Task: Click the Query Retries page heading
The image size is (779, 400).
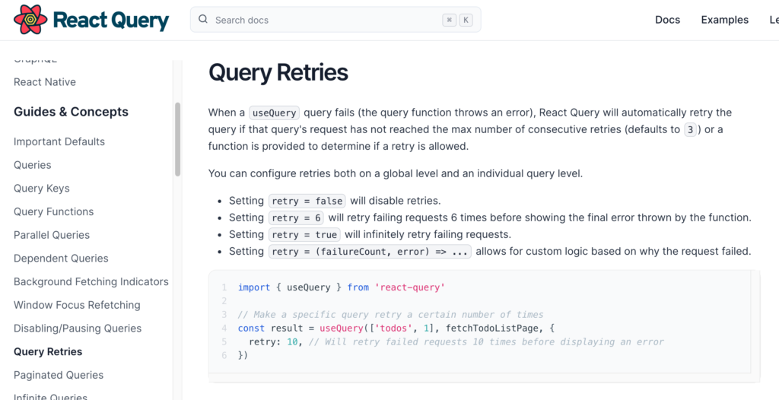Action: [278, 72]
